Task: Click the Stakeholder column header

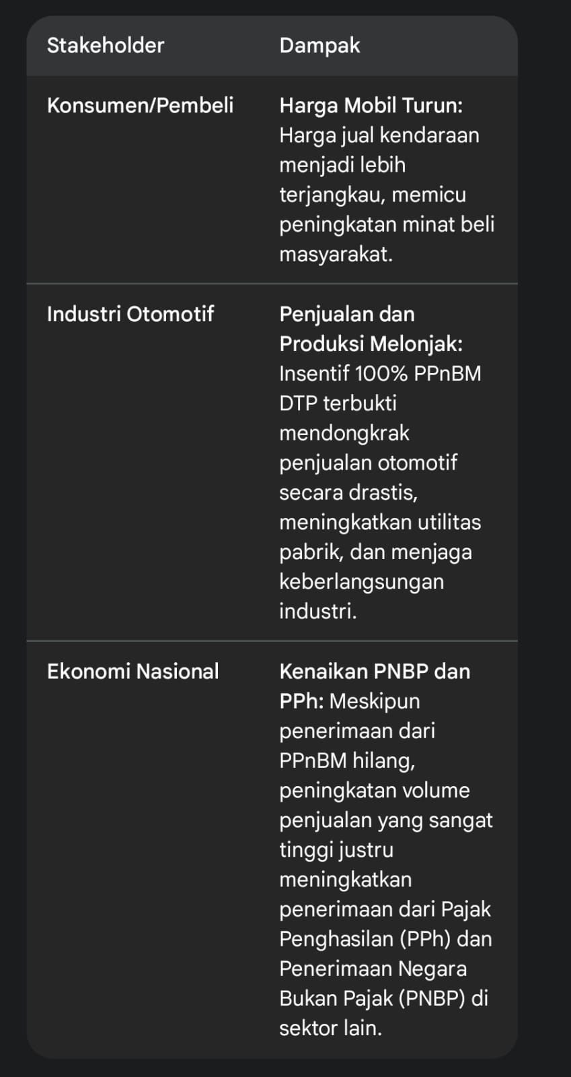Action: [106, 45]
